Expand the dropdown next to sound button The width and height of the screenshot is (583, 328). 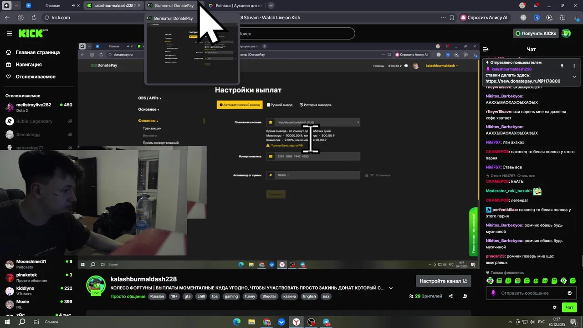pyautogui.click(x=17, y=5)
